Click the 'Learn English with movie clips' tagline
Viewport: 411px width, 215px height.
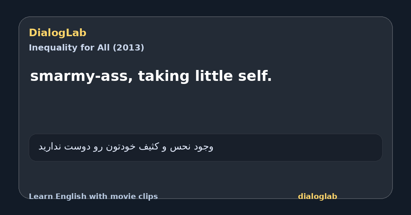click(93, 197)
